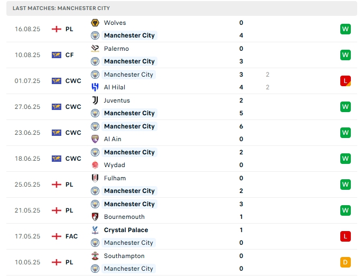The image size is (363, 276).
Task: Click the CF competition label on 10.08.25
Action: click(69, 55)
